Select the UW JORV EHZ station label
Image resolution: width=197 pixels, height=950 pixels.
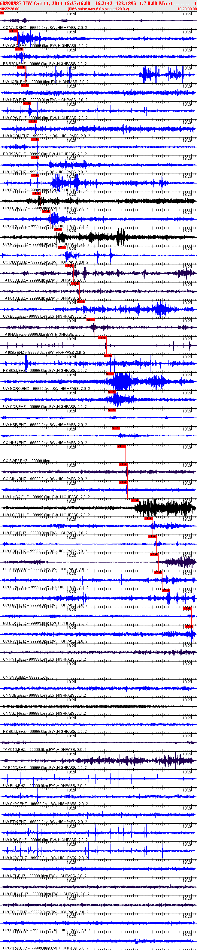coord(15,82)
